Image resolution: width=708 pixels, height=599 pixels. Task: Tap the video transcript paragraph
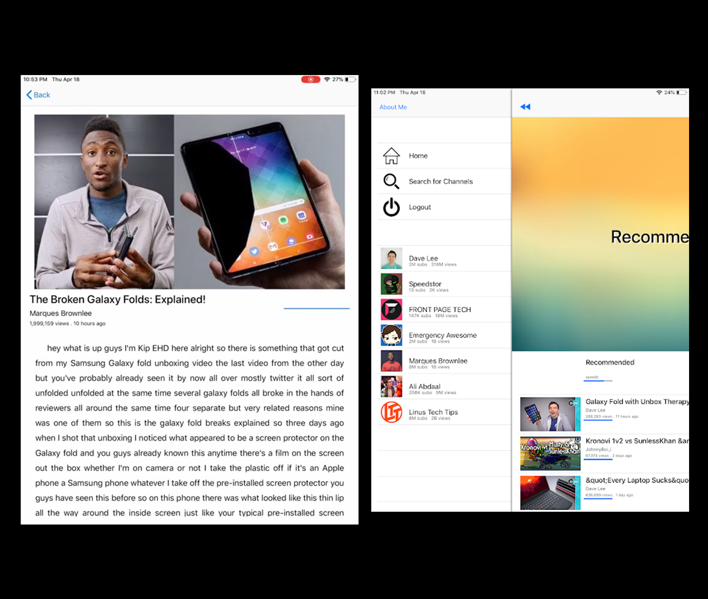point(190,431)
